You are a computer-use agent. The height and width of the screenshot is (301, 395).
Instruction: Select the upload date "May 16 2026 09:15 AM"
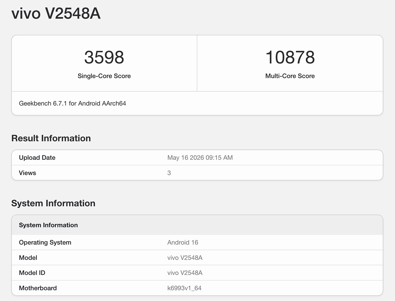200,158
